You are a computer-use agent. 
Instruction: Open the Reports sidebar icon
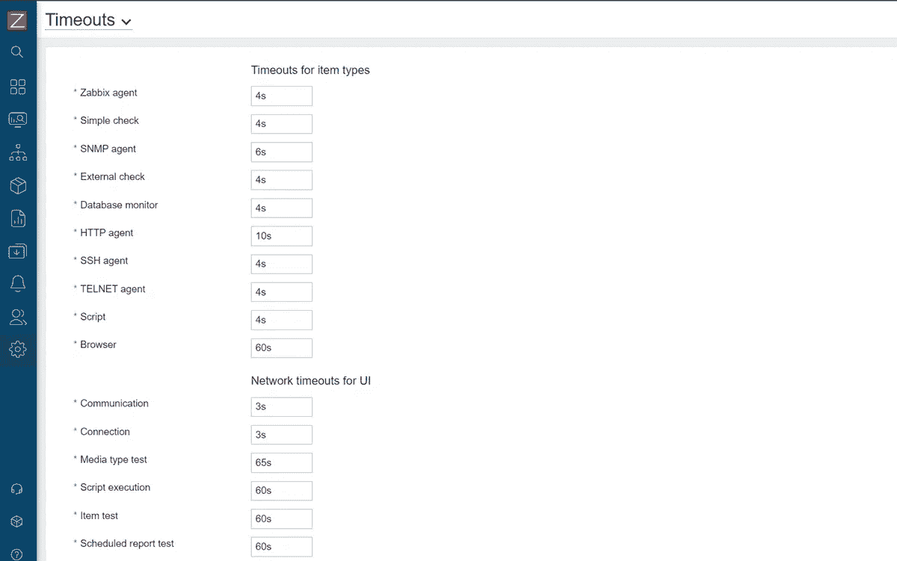pos(17,218)
